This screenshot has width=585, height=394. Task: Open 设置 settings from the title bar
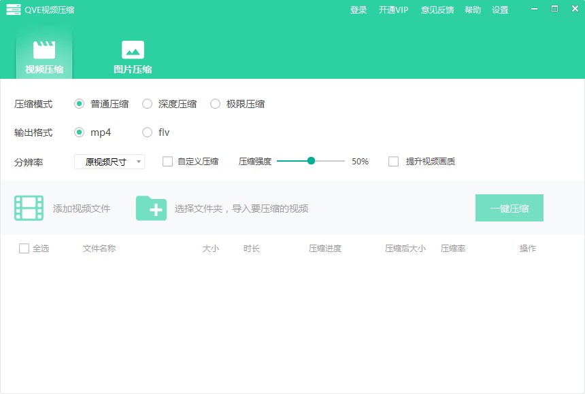(499, 10)
